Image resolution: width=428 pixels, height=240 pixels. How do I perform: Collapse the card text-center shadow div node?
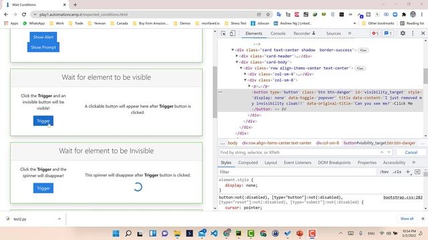pyautogui.click(x=233, y=50)
